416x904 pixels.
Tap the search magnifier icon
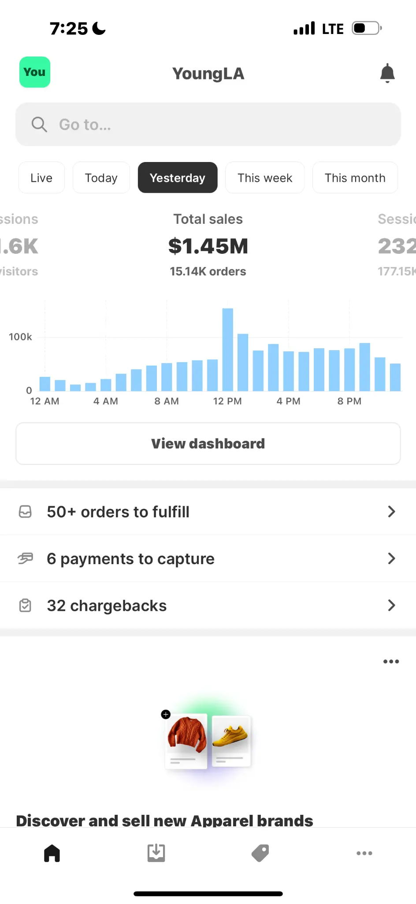click(x=39, y=124)
